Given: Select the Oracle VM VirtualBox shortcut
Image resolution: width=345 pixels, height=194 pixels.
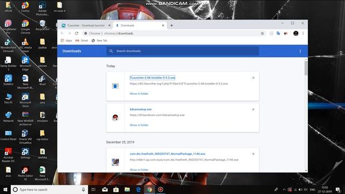Looking at the screenshot, I should coord(25,137).
